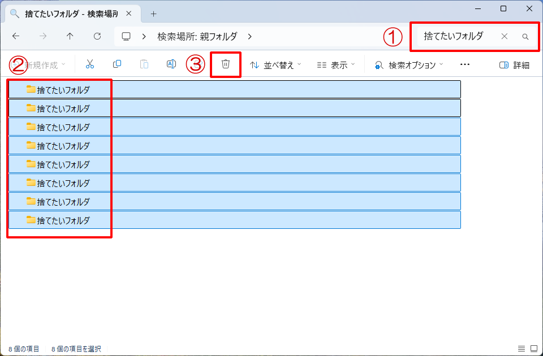The height and width of the screenshot is (356, 543).
Task: Toggle the 詳細 details pane
Action: click(514, 65)
